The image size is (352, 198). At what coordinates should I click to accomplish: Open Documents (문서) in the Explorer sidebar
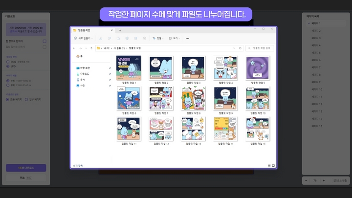pyautogui.click(x=81, y=80)
